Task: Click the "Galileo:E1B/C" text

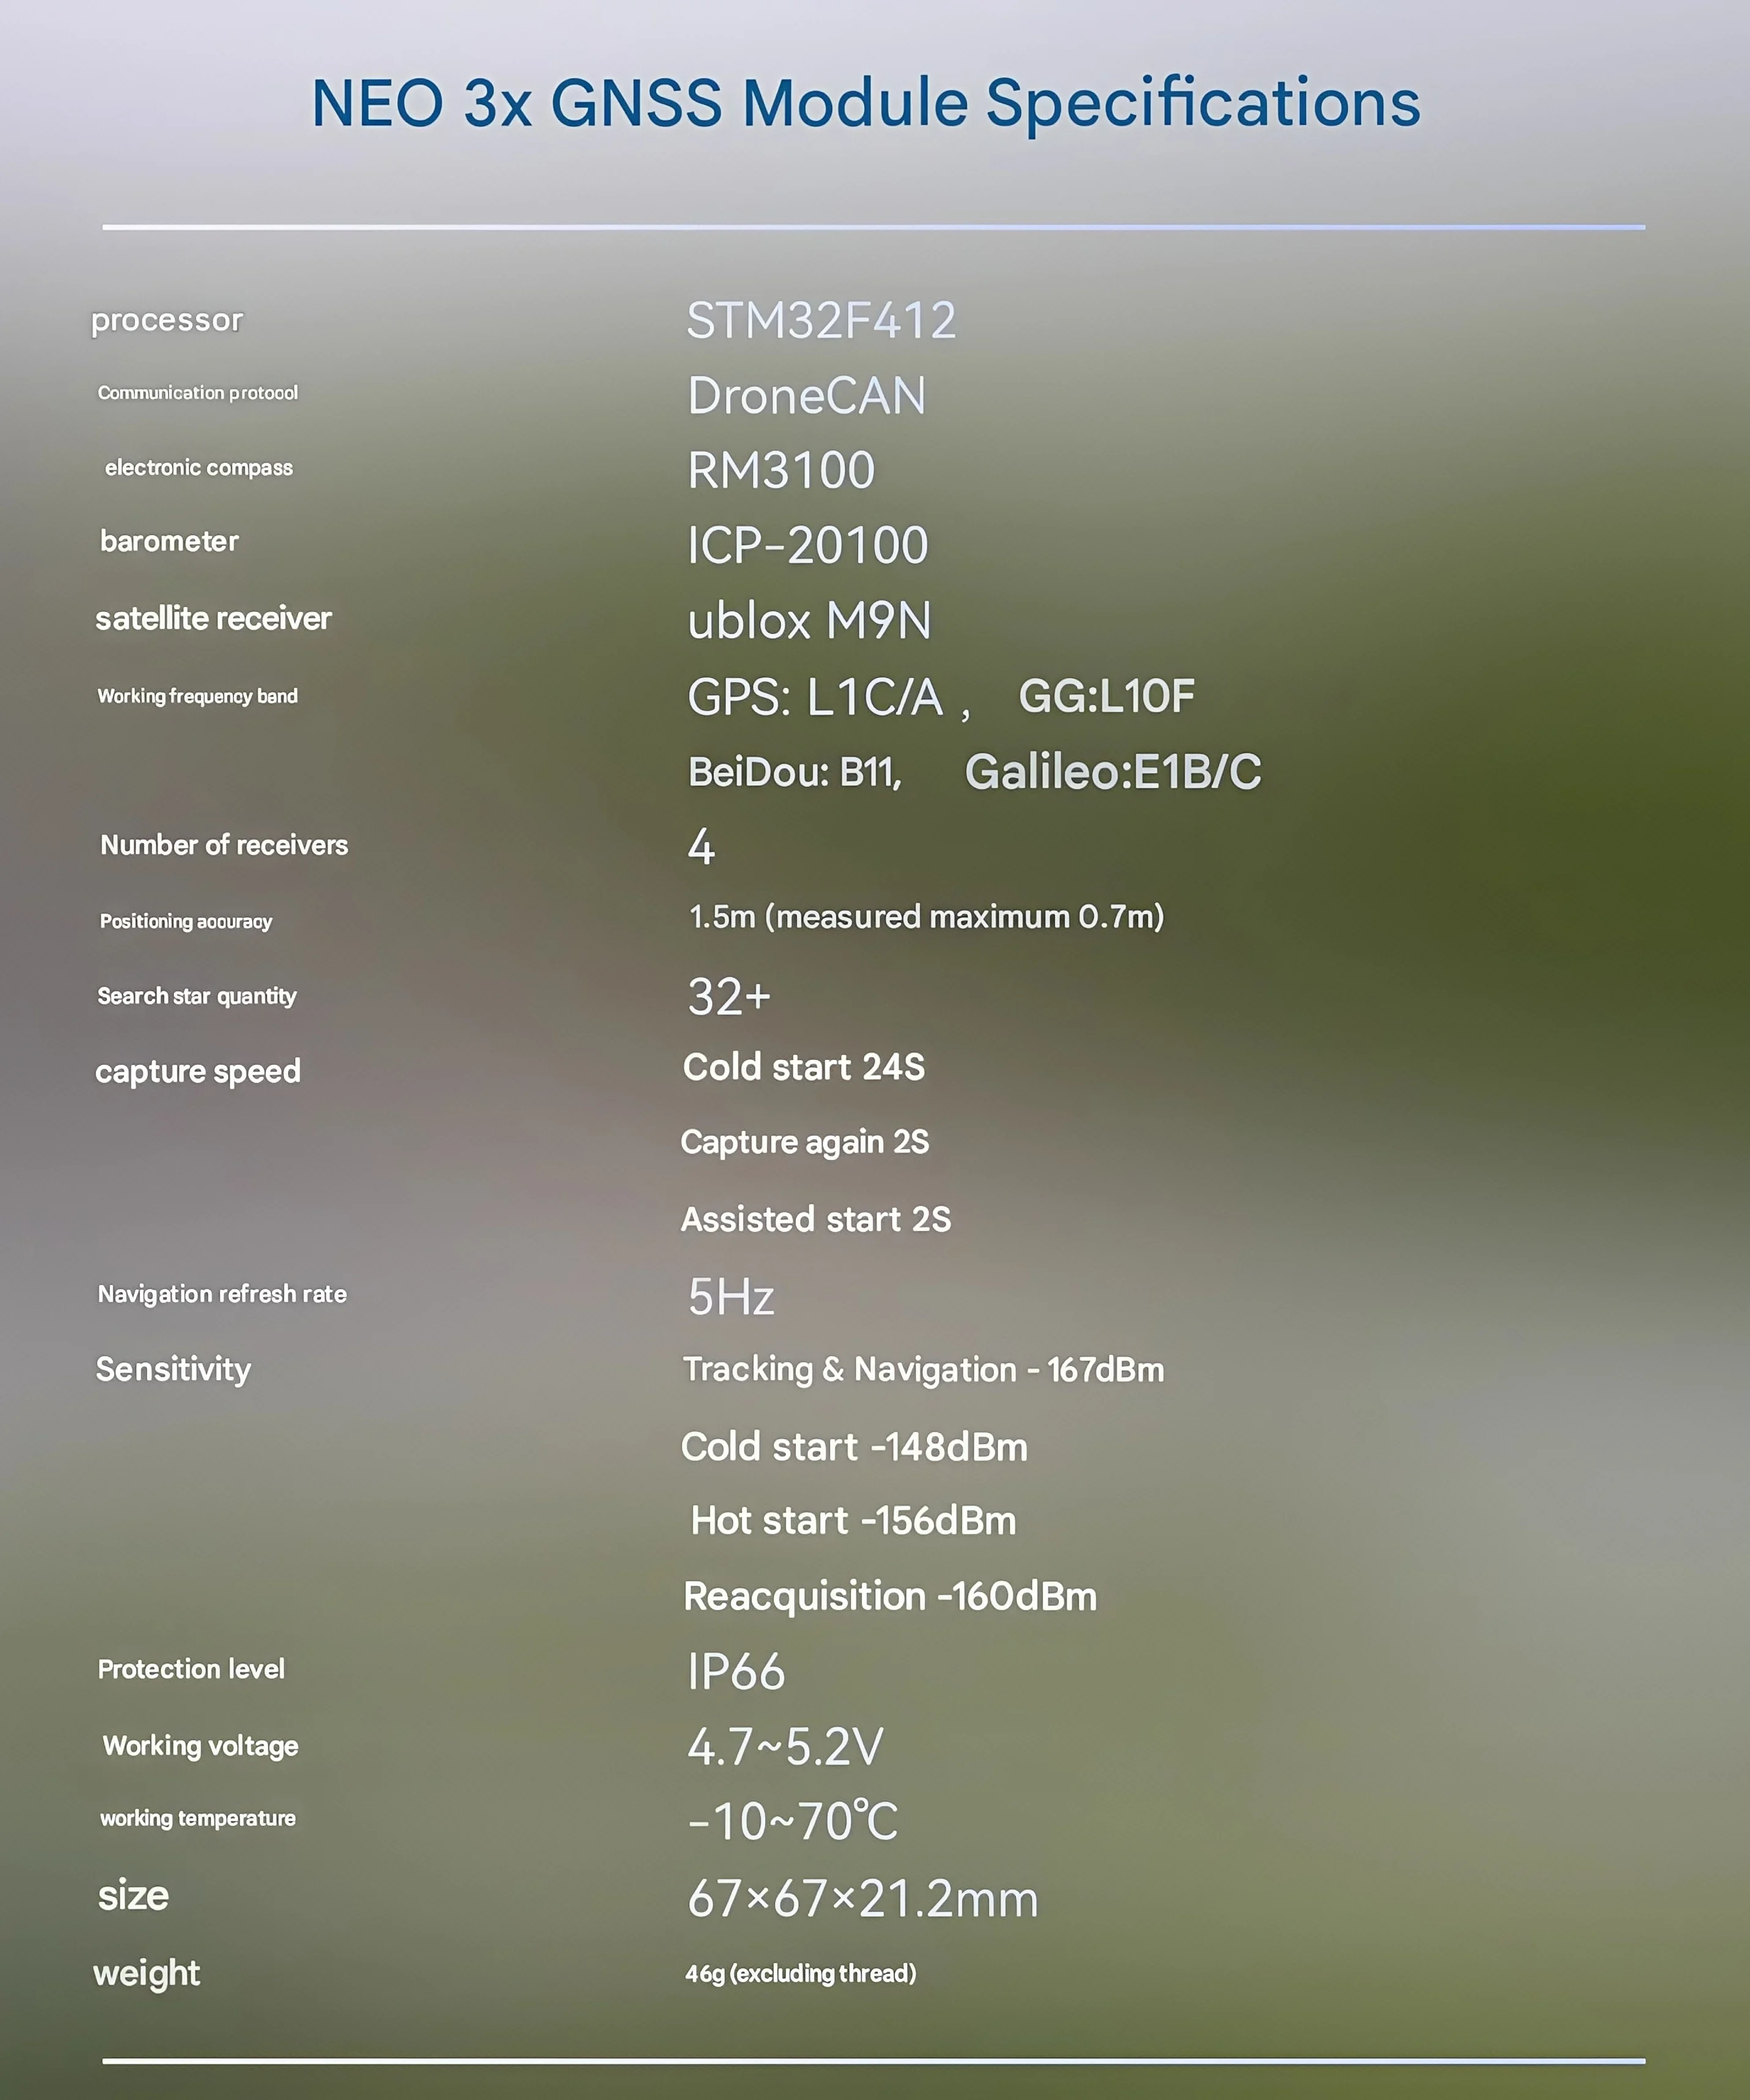Action: (x=1113, y=772)
